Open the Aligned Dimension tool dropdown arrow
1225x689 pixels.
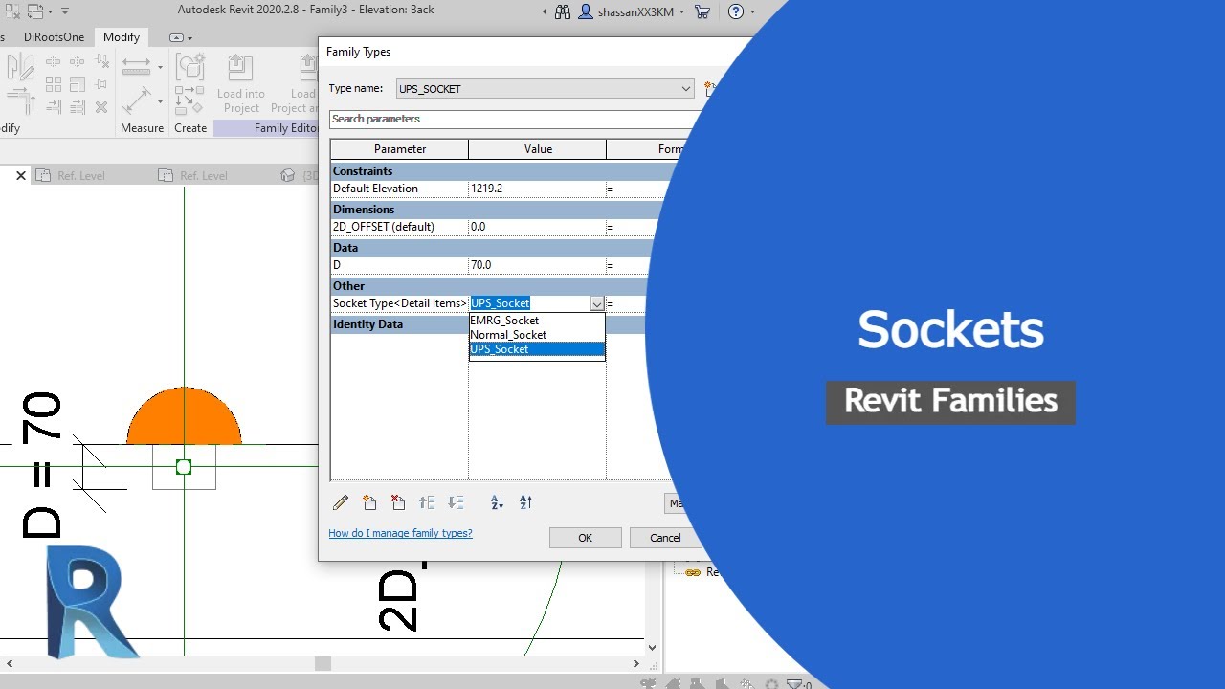click(160, 100)
